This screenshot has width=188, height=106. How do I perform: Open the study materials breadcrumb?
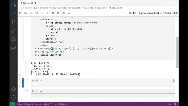(58, 8)
